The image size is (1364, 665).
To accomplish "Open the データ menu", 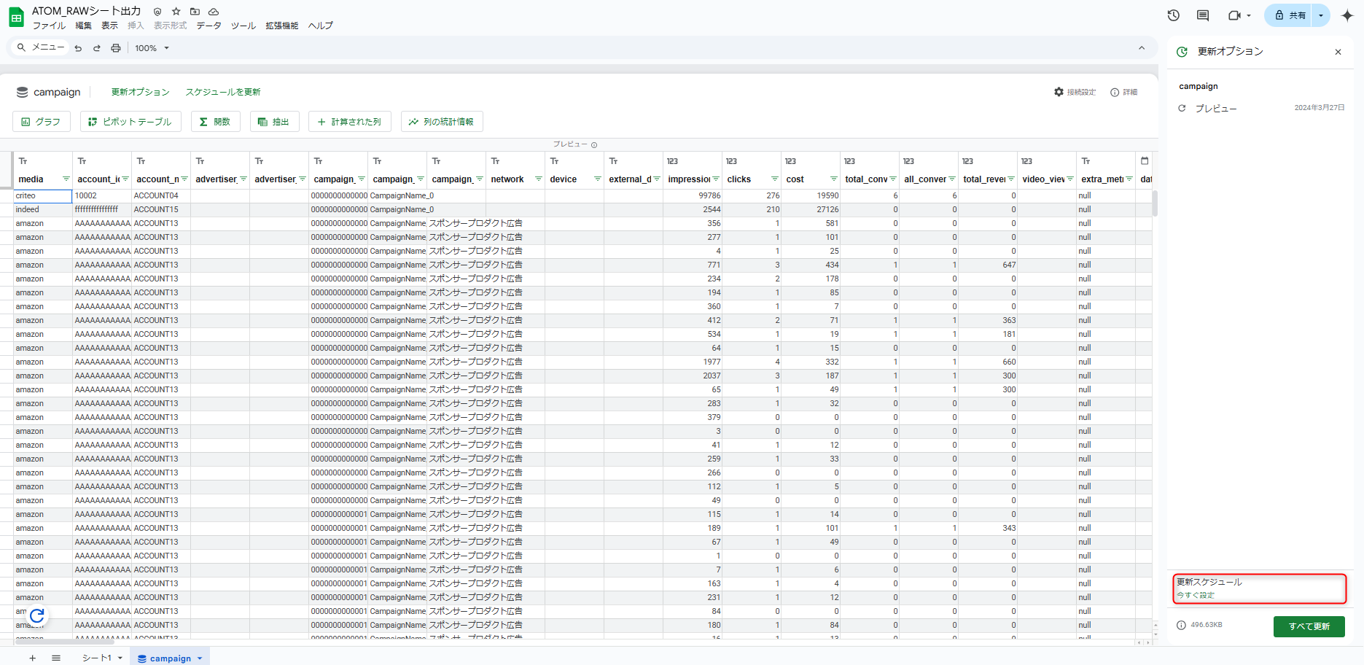I will 209,26.
